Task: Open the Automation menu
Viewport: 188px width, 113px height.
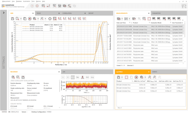Action: [x=26, y=1]
